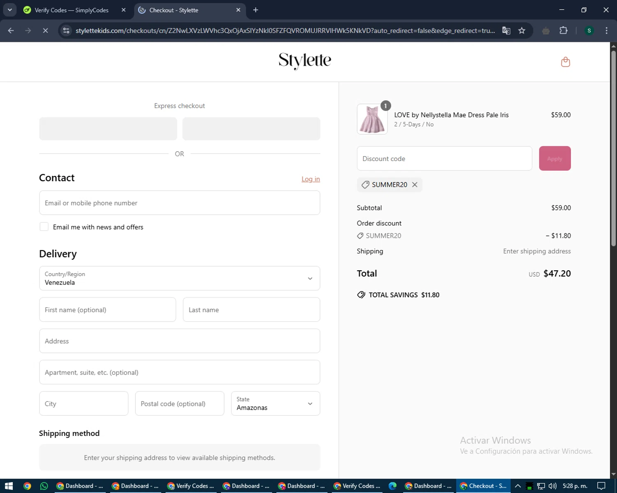
Task: Close the Verify Codes — SimplyCodes tab
Action: [123, 10]
